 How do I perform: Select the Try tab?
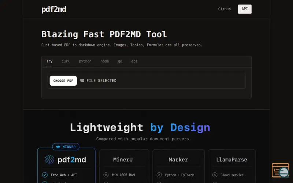[49, 61]
